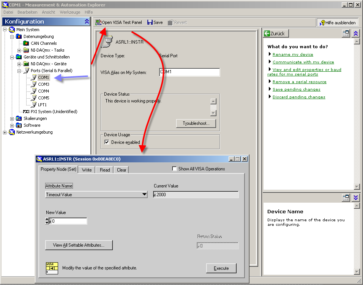Open the Ansicht menu
363x285 pixels.
48,12
